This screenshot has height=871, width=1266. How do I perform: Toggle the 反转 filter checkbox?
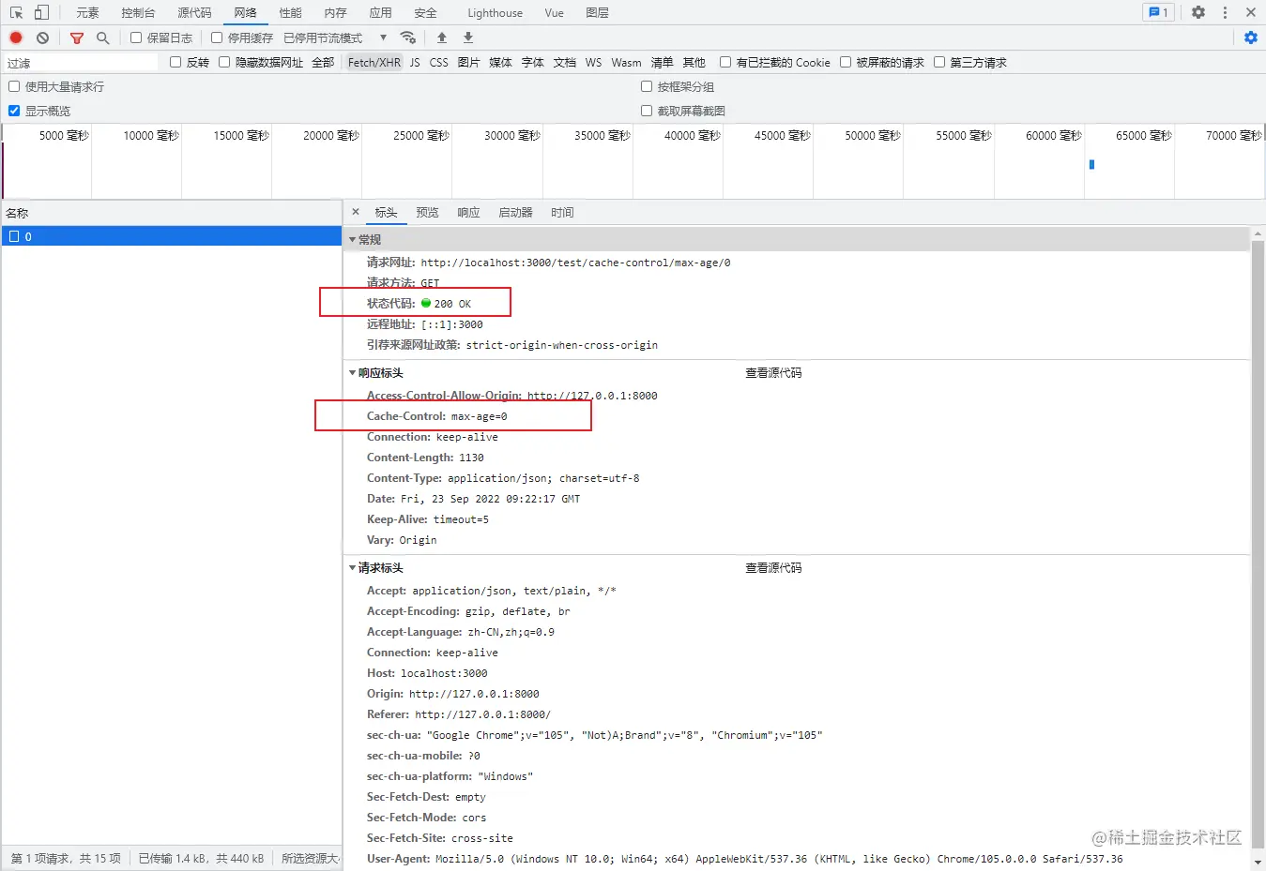(175, 62)
